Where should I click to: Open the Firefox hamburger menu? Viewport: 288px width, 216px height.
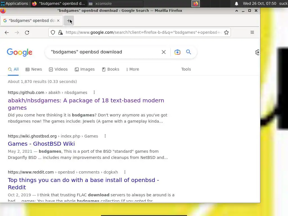[252, 32]
